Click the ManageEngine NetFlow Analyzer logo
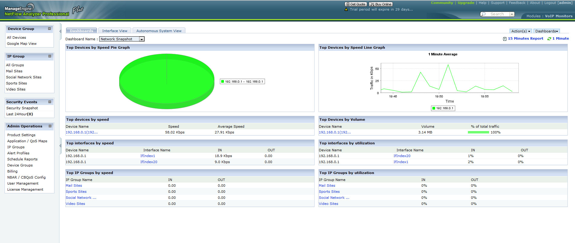This screenshot has width=575, height=243. (37, 10)
